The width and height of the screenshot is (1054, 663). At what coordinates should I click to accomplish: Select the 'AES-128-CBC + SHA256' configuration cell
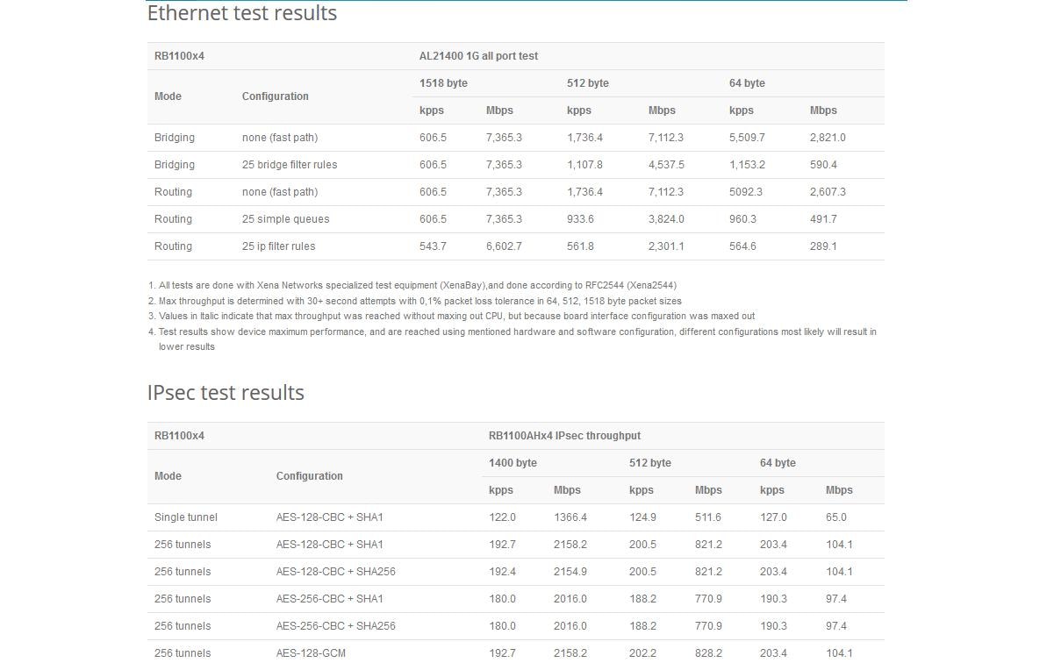336,572
